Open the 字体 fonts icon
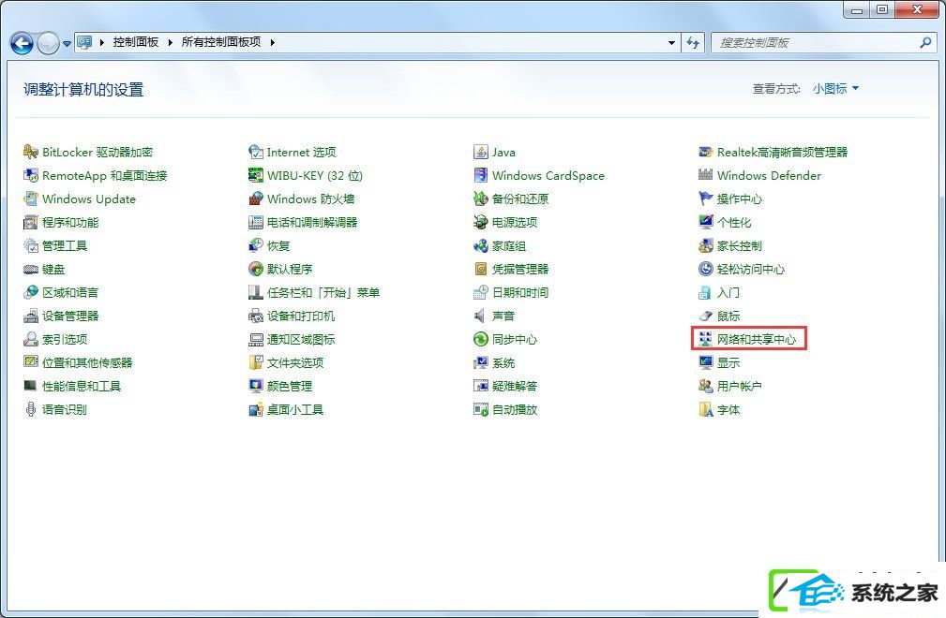This screenshot has width=946, height=618. pyautogui.click(x=706, y=409)
